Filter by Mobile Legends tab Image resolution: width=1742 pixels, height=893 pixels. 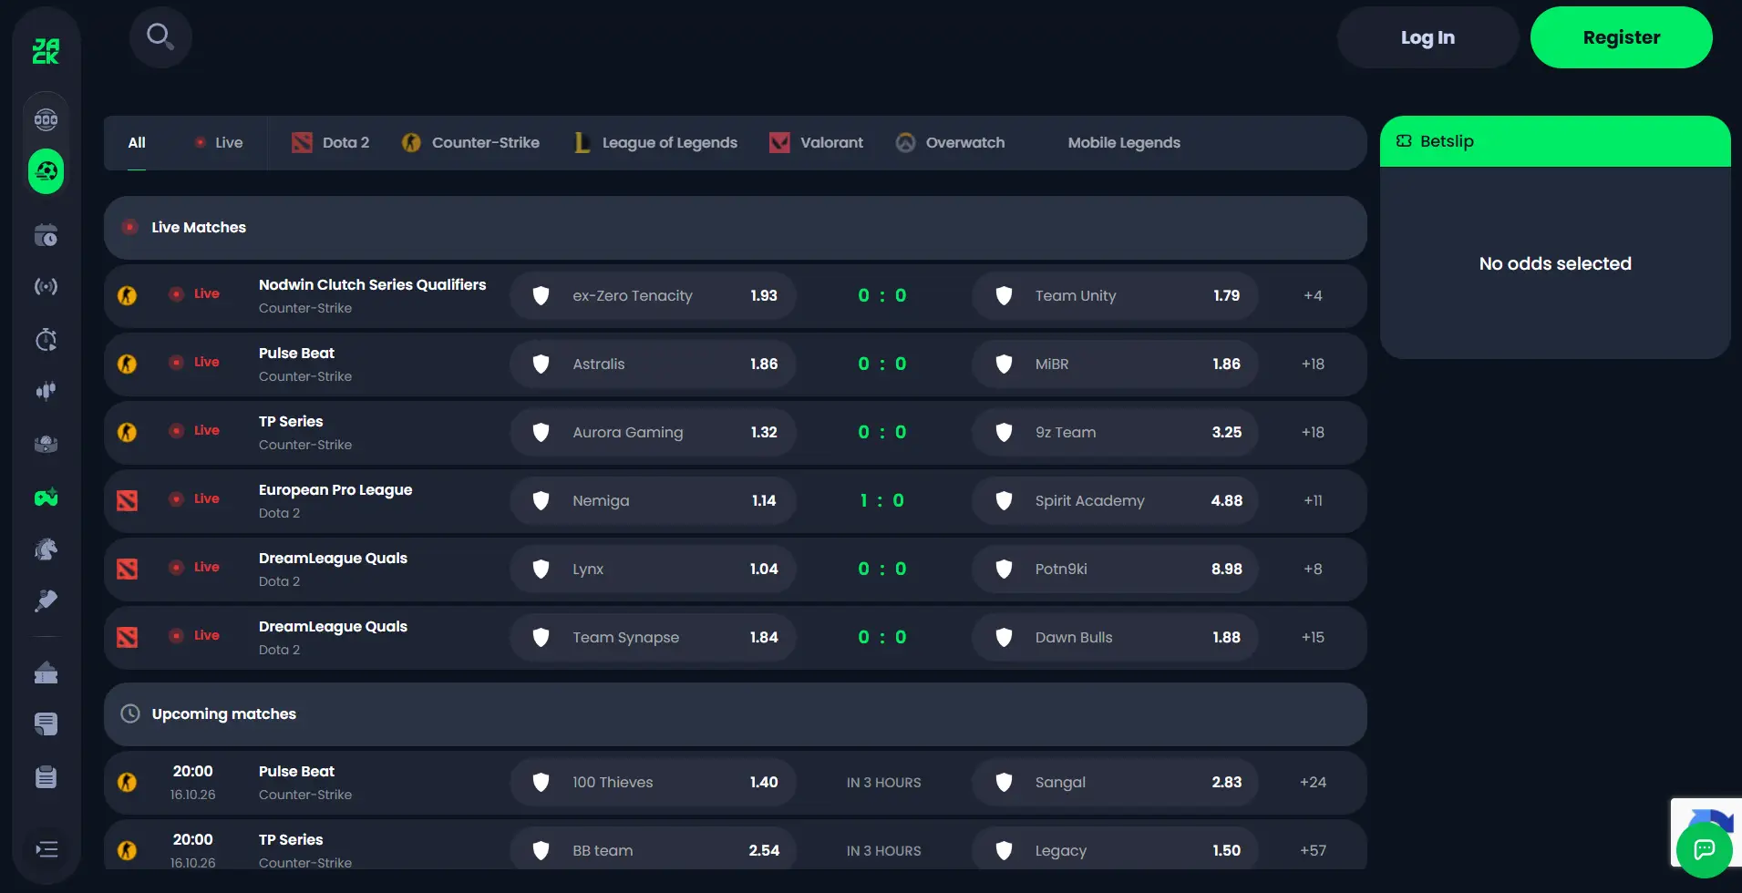[x=1124, y=143]
